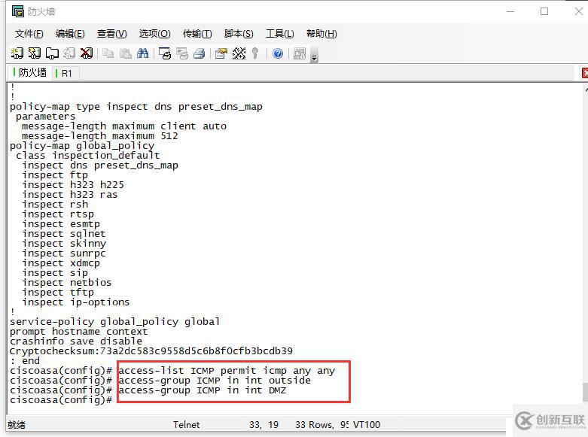Click line 'access-group ICMP in int outside'
This screenshot has width=588, height=437.
pyautogui.click(x=215, y=381)
